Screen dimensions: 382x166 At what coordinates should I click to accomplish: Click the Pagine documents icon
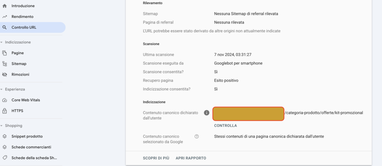tap(4, 53)
